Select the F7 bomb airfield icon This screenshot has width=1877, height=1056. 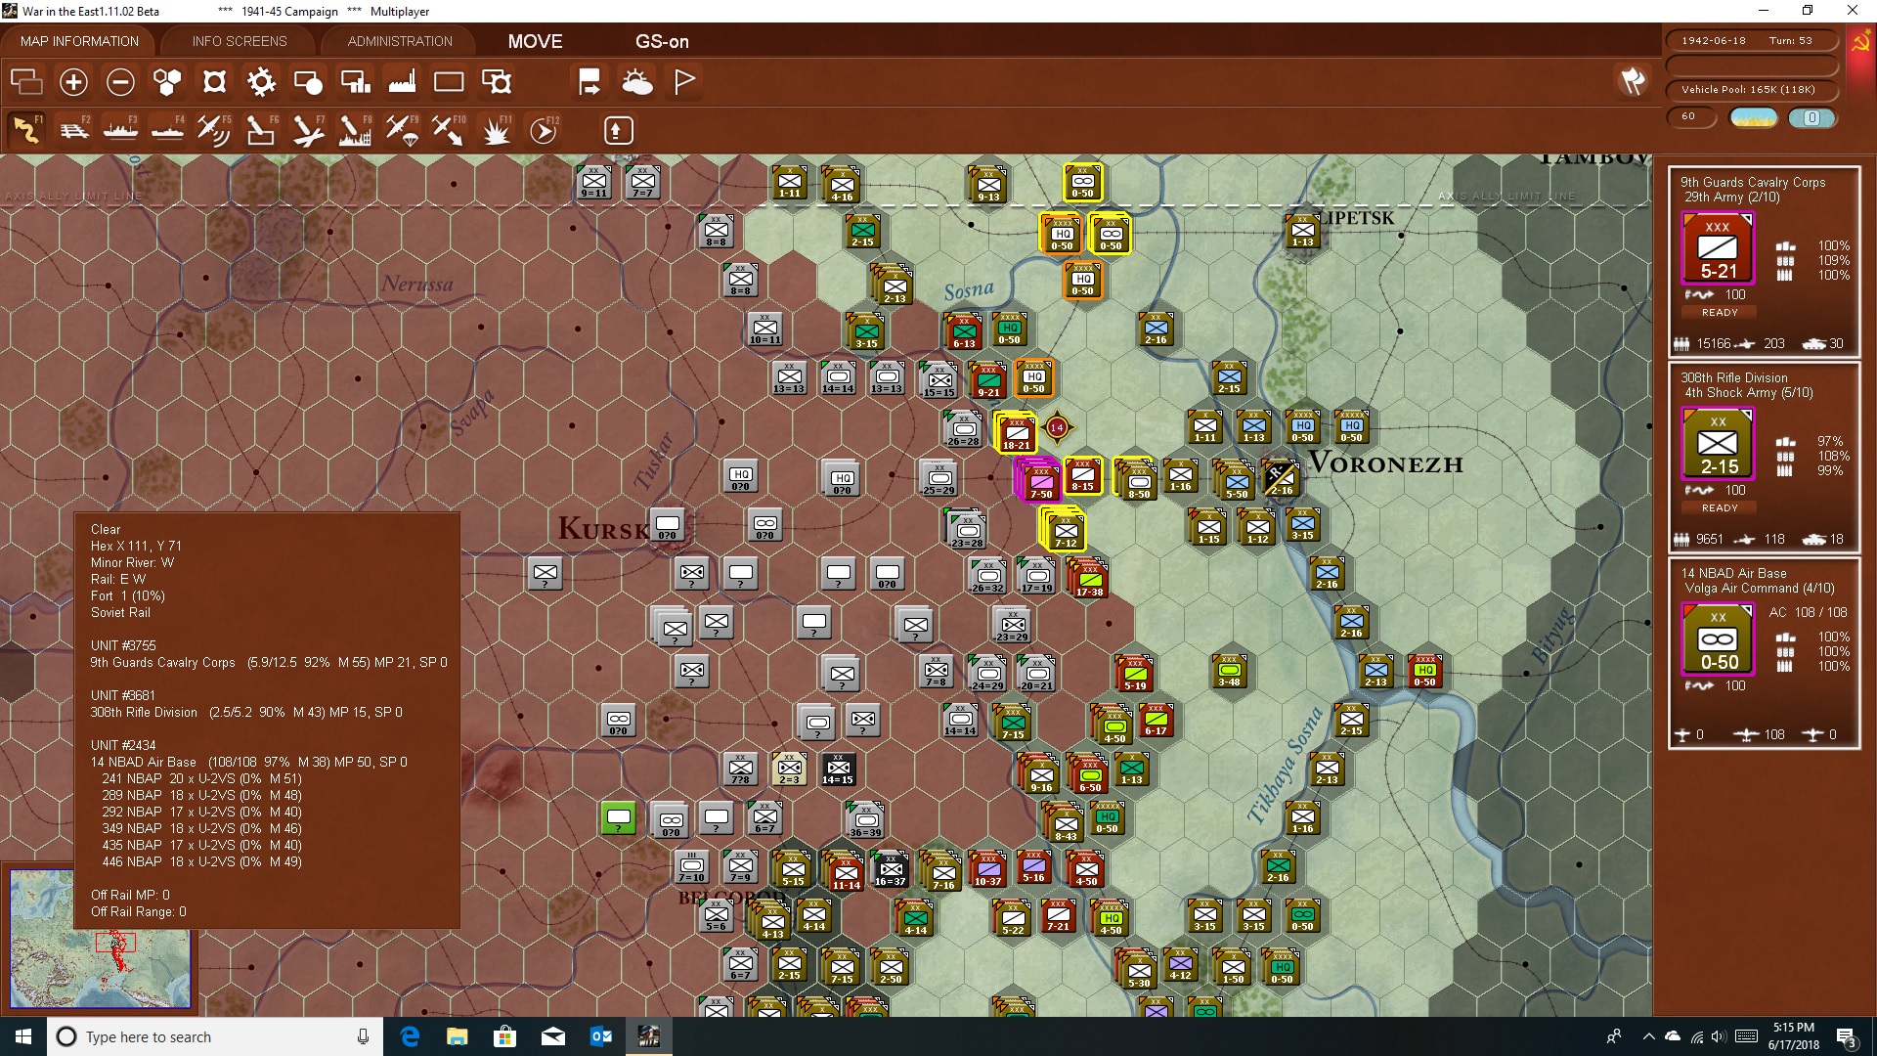pyautogui.click(x=308, y=129)
